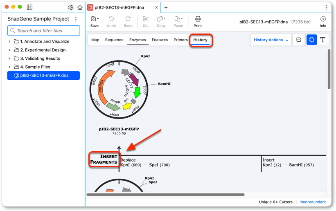Viewport: 336px width, 211px height.
Task: Switch to the Map tab
Action: [x=95, y=40]
